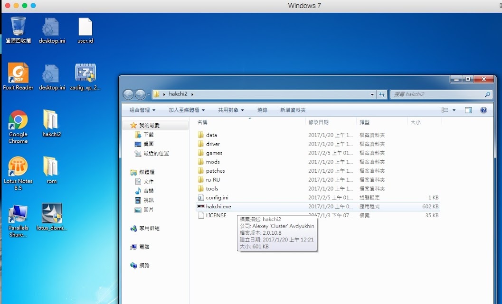This screenshot has height=304, width=502.
Task: Expand the address bar history dropdown
Action: click(x=372, y=94)
